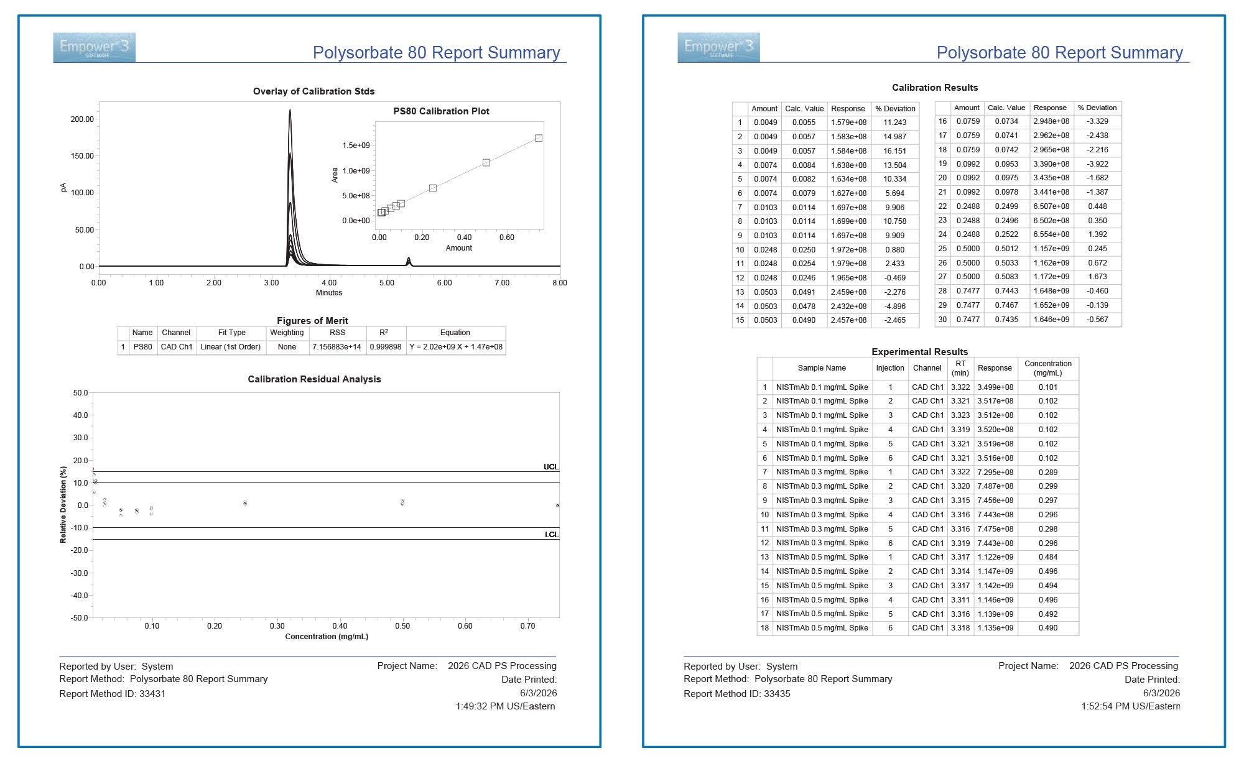
Task: Click the small chromatogram peak near 5.4 minutes
Action: tap(409, 261)
